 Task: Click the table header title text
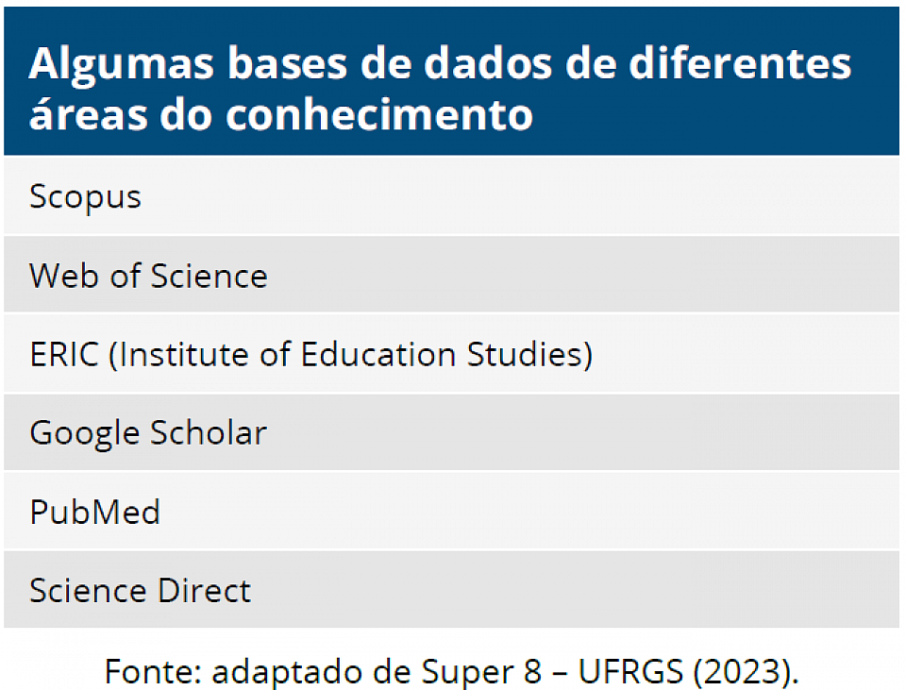[439, 88]
